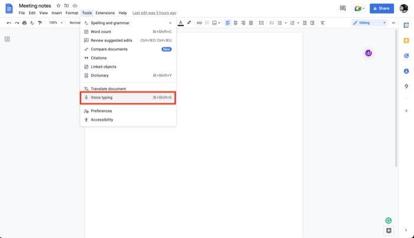Screen dimensions: 414x238
Task: Show the document outline icon
Action: click(x=7, y=39)
